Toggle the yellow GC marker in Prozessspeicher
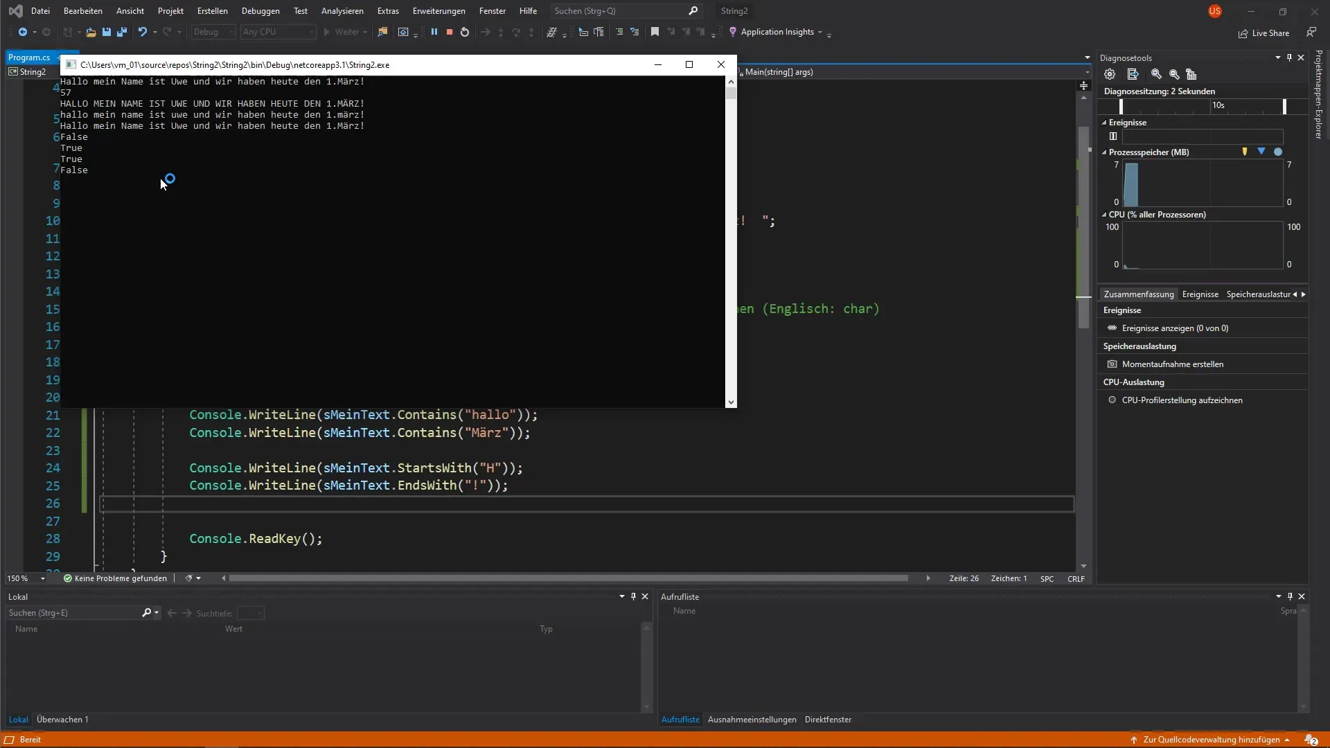Viewport: 1330px width, 748px height. pyautogui.click(x=1245, y=152)
